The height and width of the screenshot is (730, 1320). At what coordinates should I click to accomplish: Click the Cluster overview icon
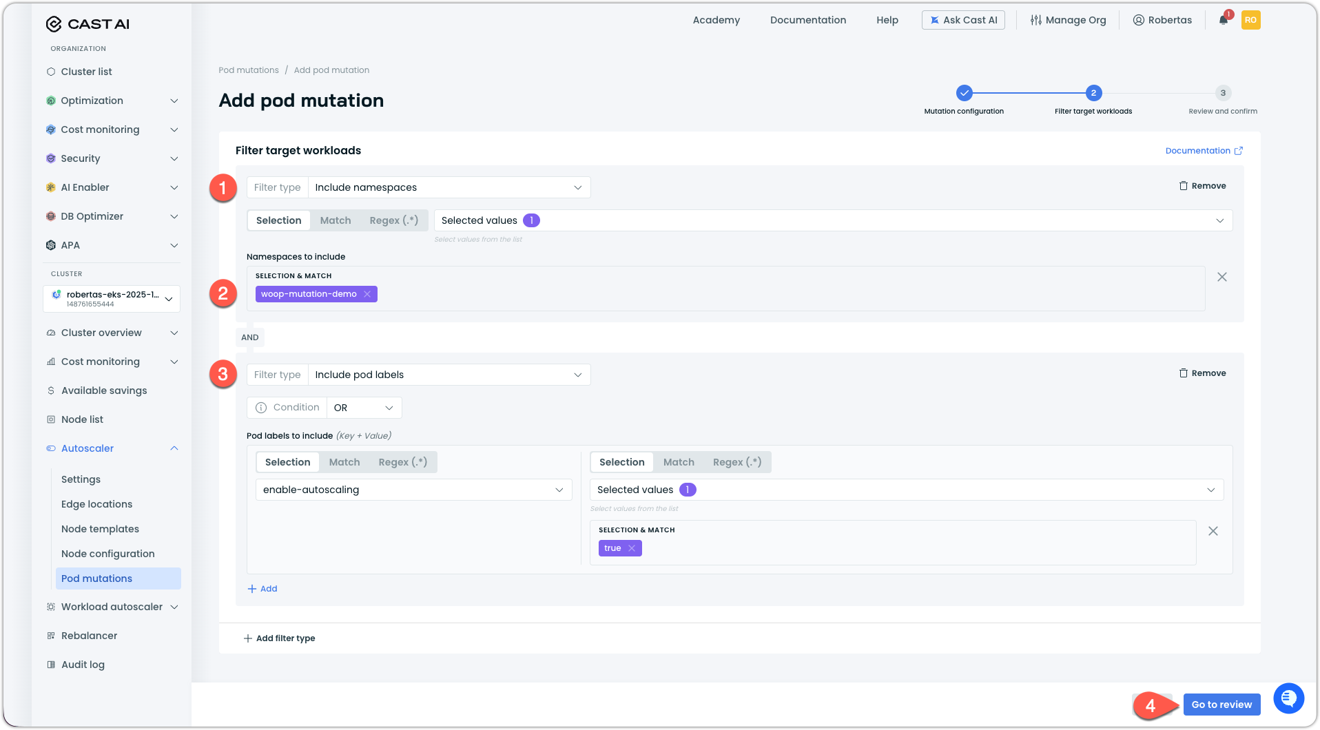point(51,333)
